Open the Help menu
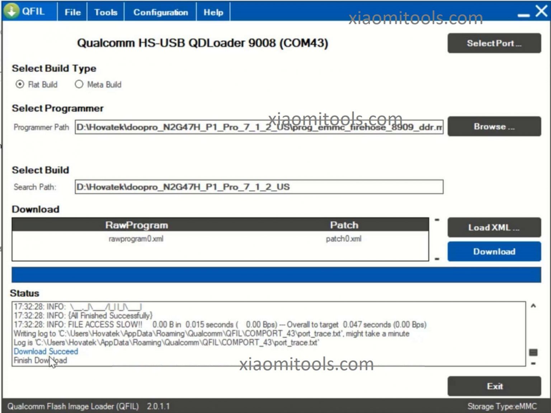This screenshot has width=551, height=413. click(x=213, y=12)
